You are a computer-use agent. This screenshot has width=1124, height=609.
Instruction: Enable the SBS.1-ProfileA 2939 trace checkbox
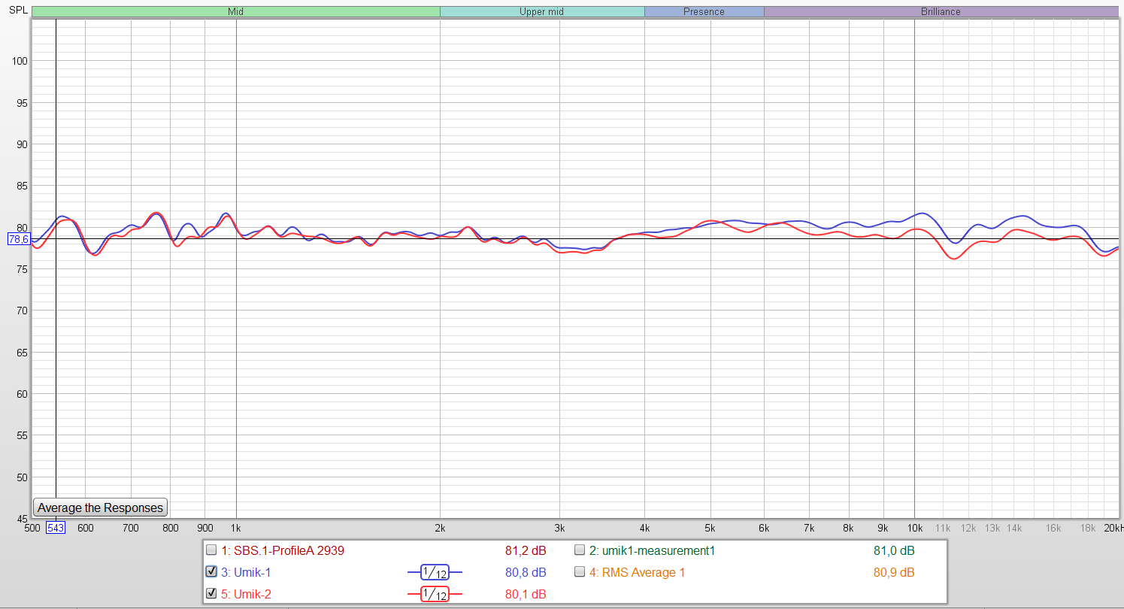pyautogui.click(x=211, y=550)
